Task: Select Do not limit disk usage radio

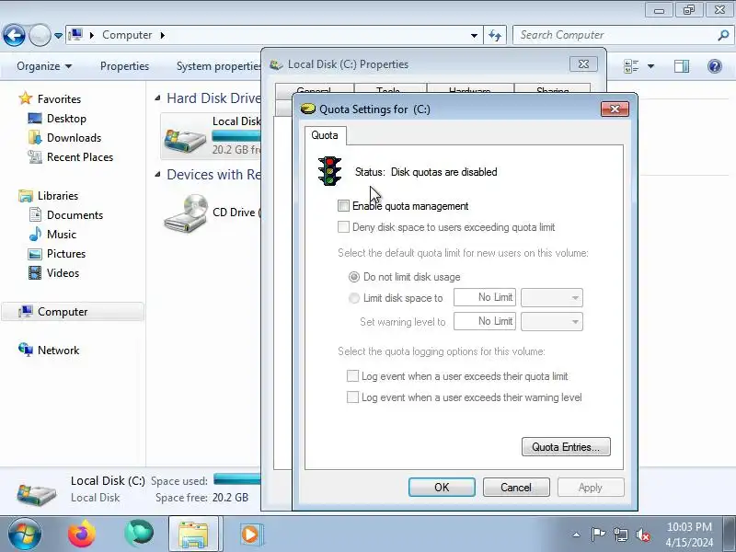Action: pos(354,277)
